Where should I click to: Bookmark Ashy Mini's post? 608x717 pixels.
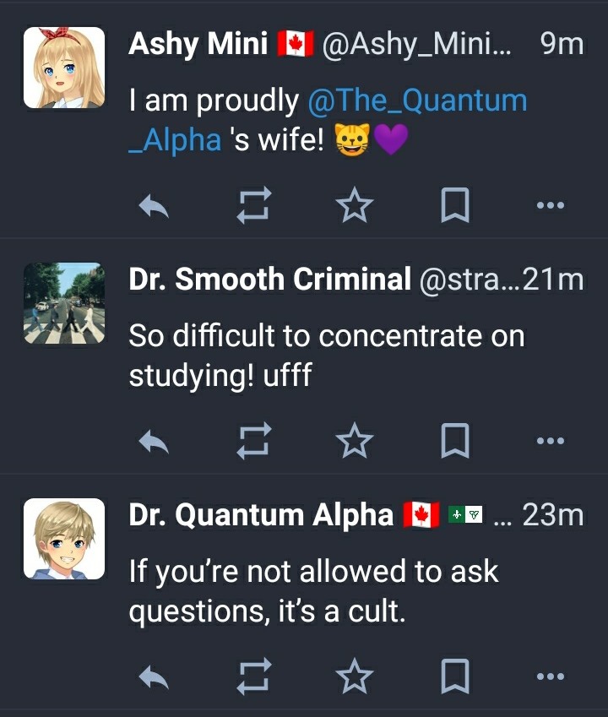[455, 205]
